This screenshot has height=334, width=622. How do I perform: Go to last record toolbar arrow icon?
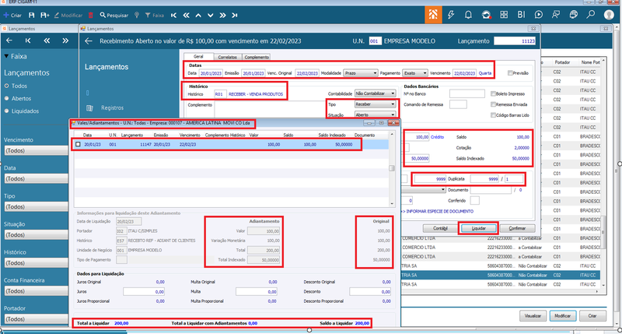(235, 15)
